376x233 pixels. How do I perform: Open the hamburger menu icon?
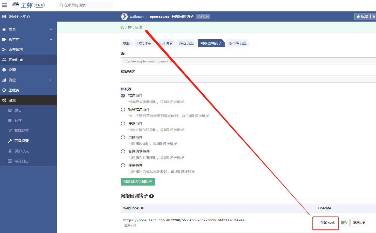(x=5, y=5)
